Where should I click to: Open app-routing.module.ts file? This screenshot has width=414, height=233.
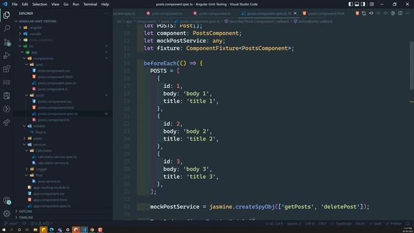(x=52, y=188)
